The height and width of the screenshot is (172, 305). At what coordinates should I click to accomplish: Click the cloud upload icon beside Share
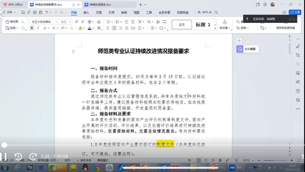click(284, 12)
